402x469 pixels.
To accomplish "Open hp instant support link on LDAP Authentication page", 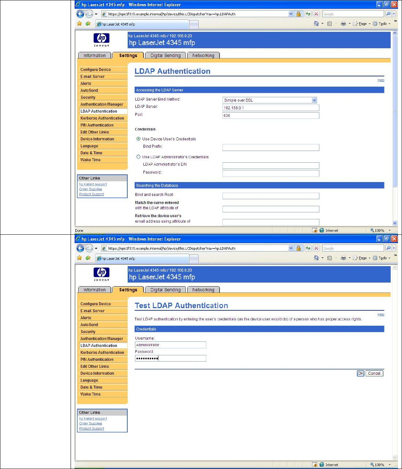I will click(x=93, y=184).
